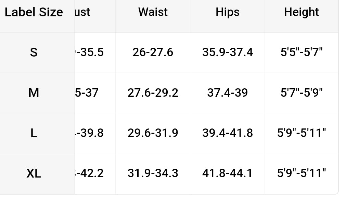This screenshot has height=199, width=346.
Task: Click height range 5'5"-5'7"
Action: point(301,52)
